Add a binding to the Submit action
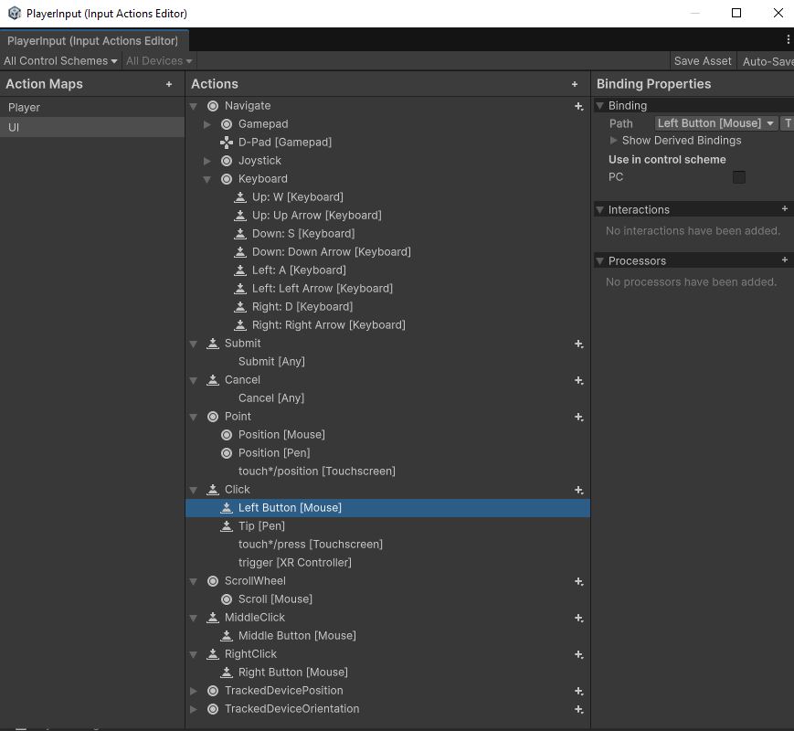 (578, 344)
